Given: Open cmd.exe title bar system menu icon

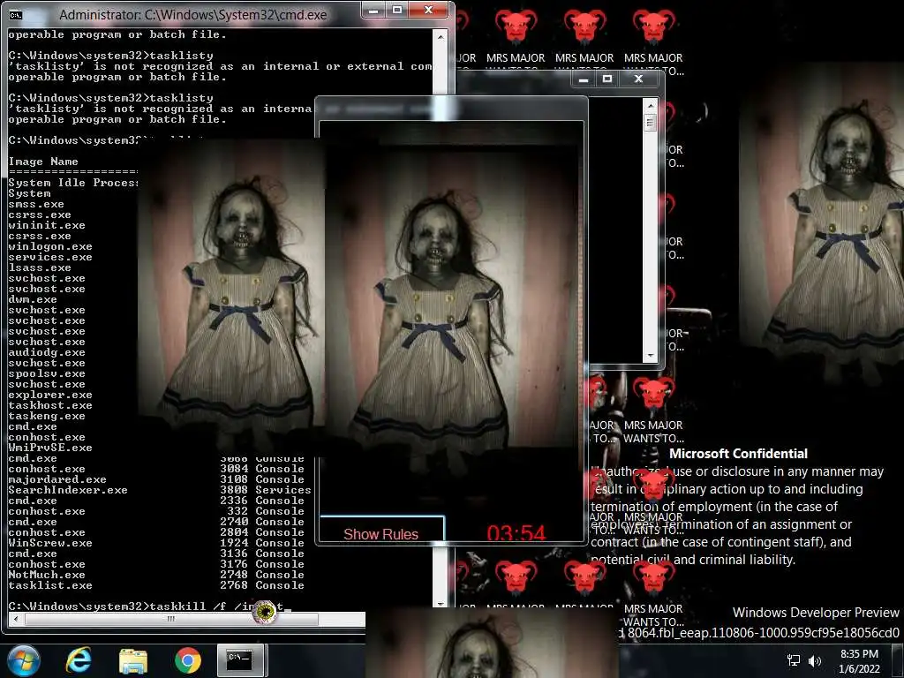Looking at the screenshot, I should click(16, 15).
